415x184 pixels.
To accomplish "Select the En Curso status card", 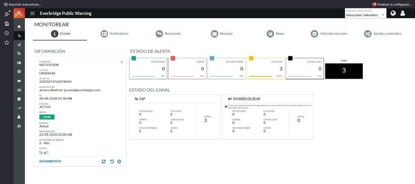I will point(266,68).
